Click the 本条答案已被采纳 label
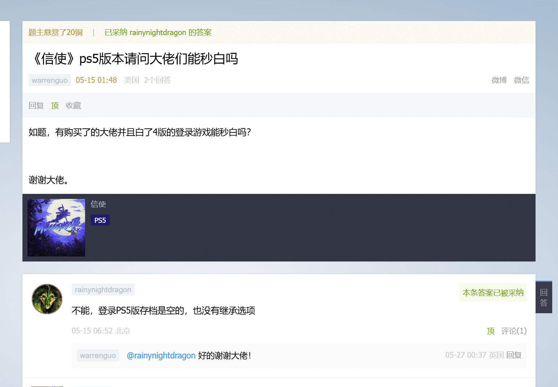Screen dimensions: 558x387 pyautogui.click(x=493, y=293)
